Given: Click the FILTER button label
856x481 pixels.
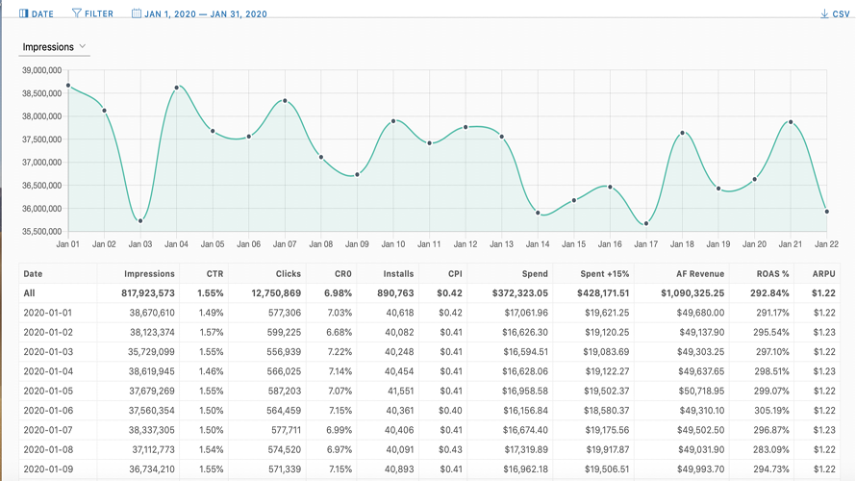Looking at the screenshot, I should [99, 14].
